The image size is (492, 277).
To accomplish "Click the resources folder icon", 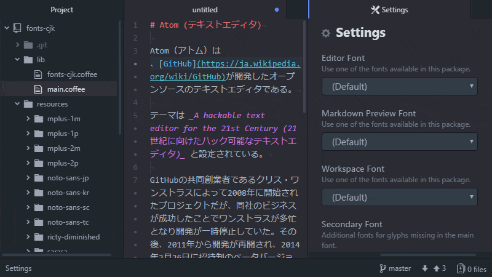I will [x=28, y=104].
